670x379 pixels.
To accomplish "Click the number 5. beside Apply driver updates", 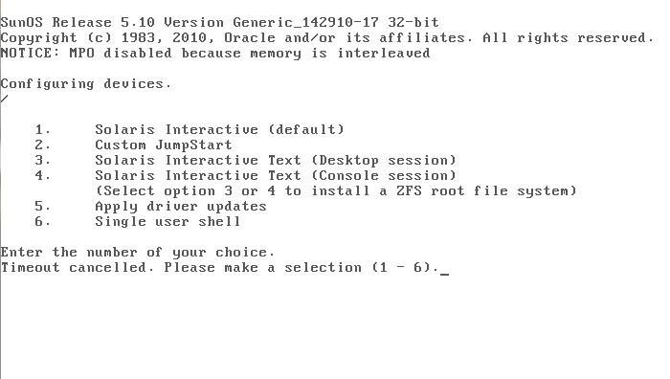I will (x=43, y=207).
